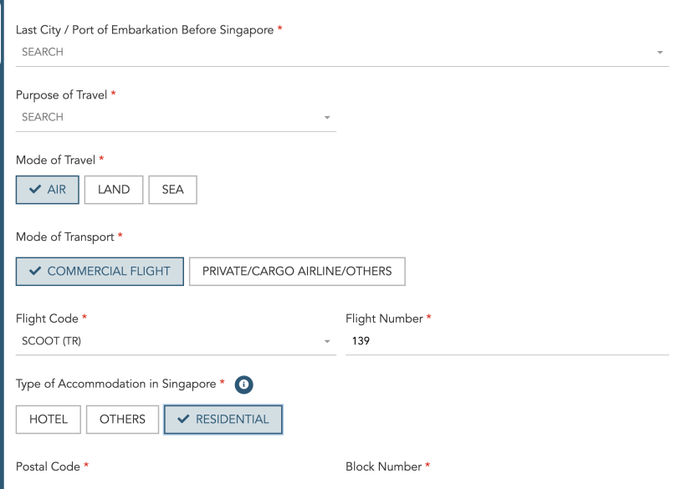The height and width of the screenshot is (489, 681).
Task: Expand the Purpose of Travel dropdown arrow
Action: [x=327, y=118]
